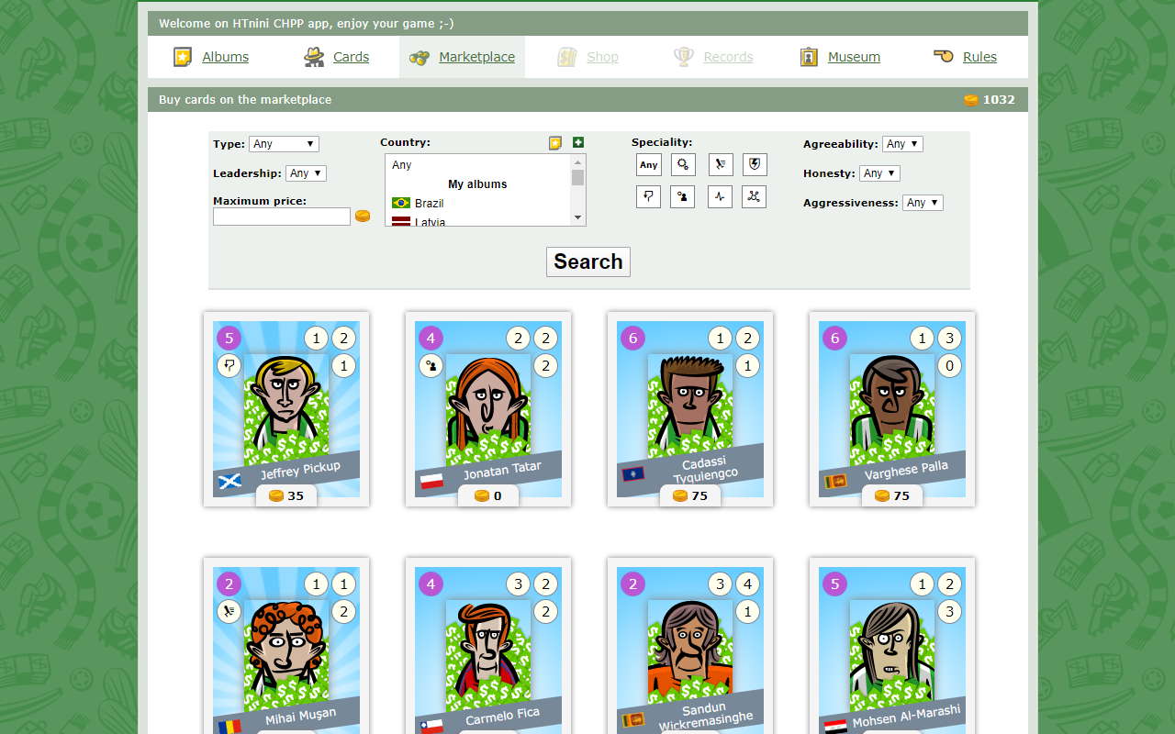Select Brazil in the Country list
1175x734 pixels.
(x=477, y=203)
